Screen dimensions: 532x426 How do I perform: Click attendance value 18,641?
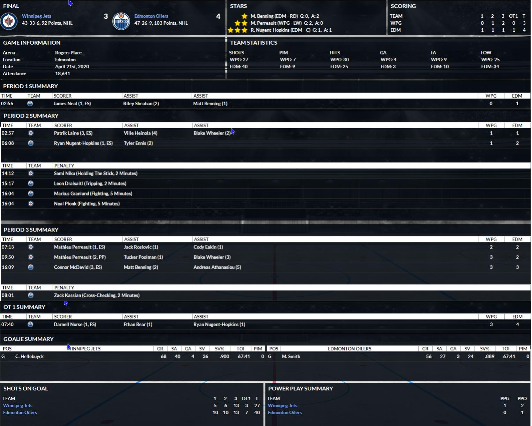point(62,74)
